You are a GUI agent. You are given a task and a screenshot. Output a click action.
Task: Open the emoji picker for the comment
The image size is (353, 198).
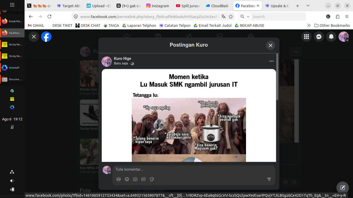pos(127,179)
